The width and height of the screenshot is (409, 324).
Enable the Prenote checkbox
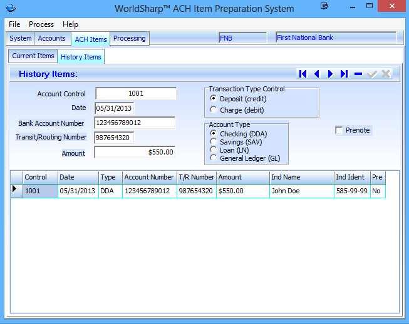339,131
